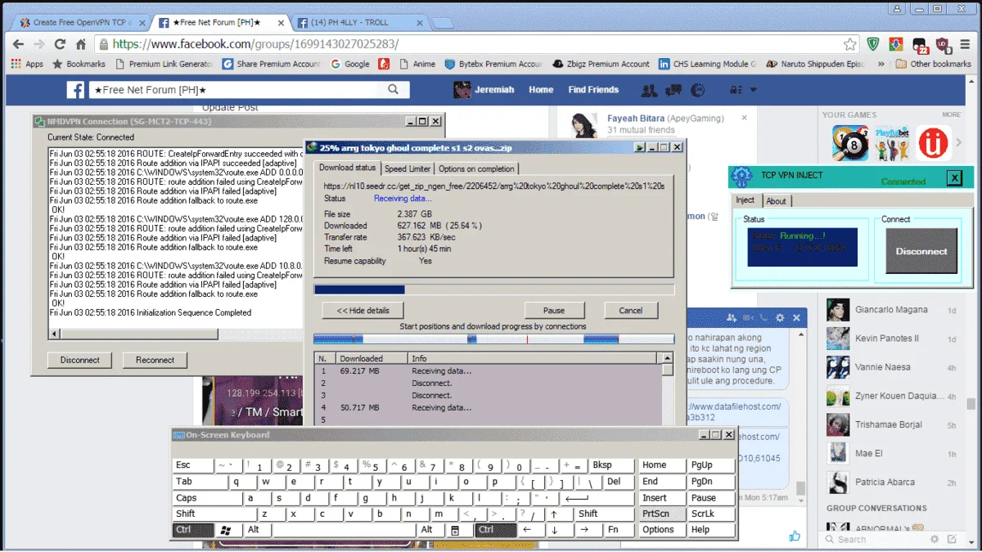Click the connections progress bar
This screenshot has height=552, width=982.
pos(494,339)
